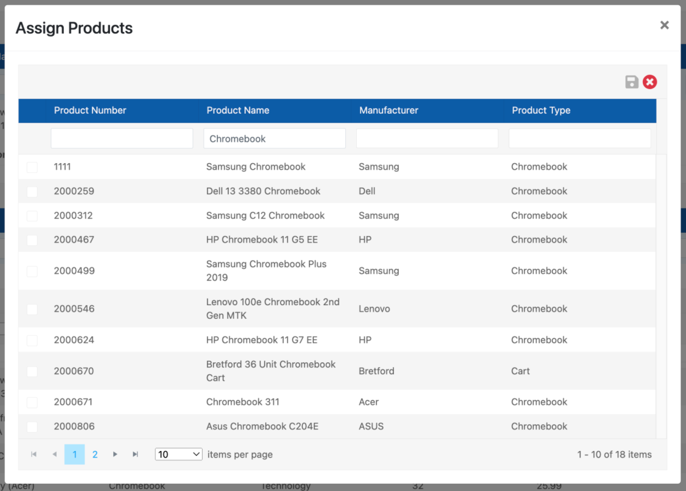Check the box for Chromebook 311

click(x=32, y=403)
